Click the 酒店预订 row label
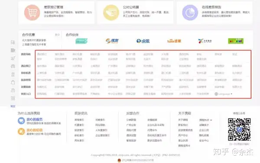This screenshot has height=163, width=260. click(x=26, y=66)
